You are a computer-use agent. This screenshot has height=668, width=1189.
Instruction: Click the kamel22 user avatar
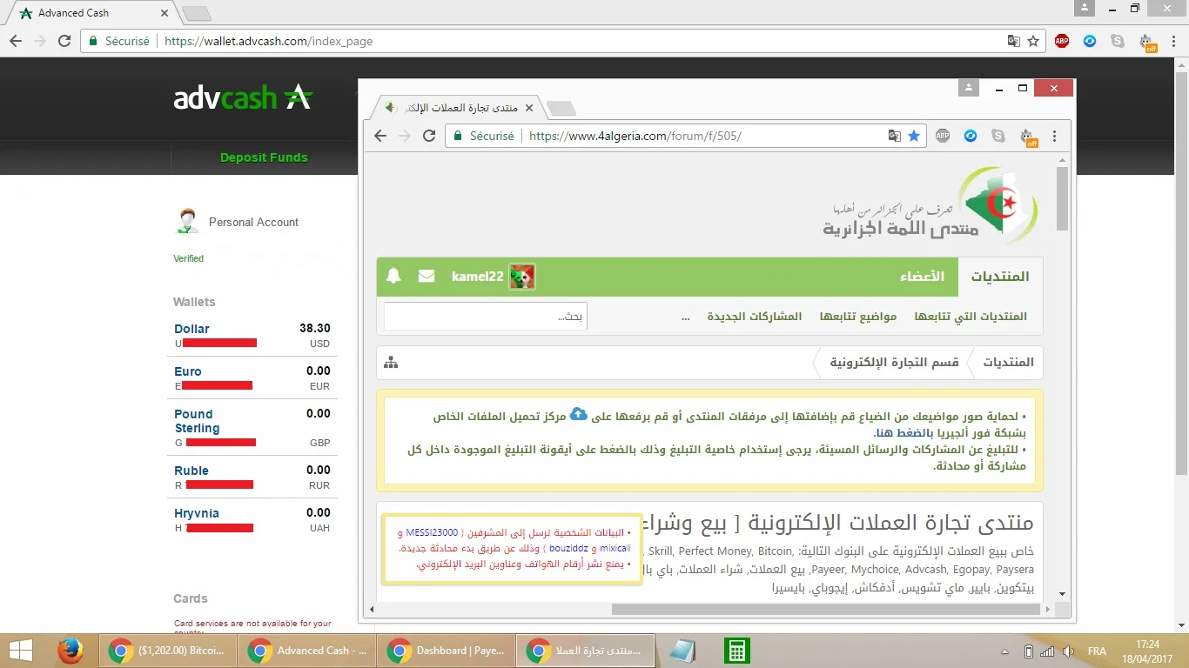(521, 277)
